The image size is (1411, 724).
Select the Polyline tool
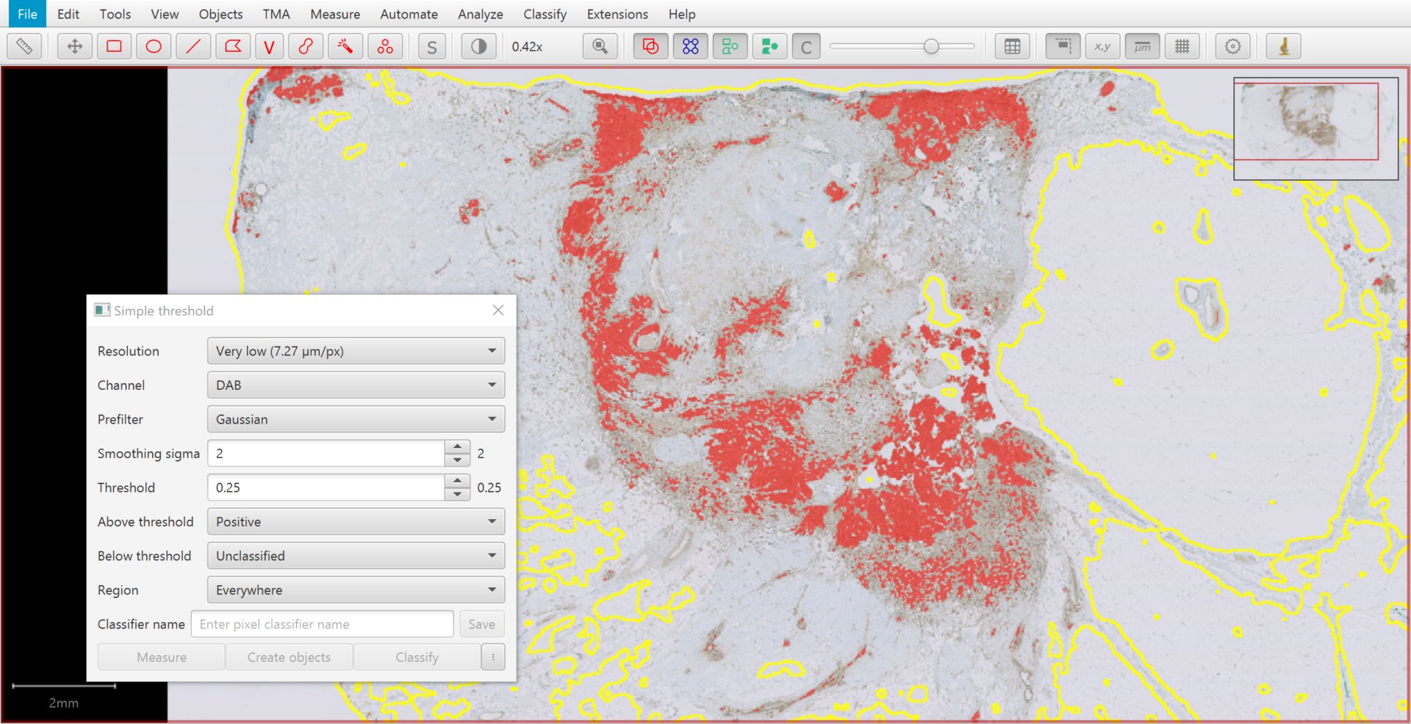pyautogui.click(x=269, y=46)
